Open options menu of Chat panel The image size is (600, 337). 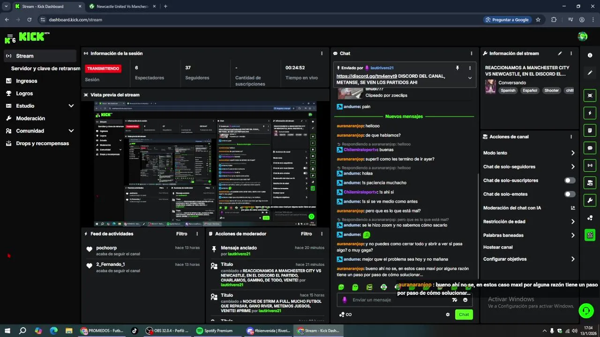tap(472, 53)
